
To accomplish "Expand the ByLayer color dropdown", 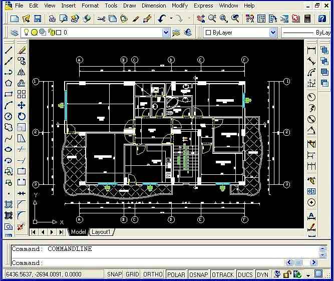I will tap(273, 33).
